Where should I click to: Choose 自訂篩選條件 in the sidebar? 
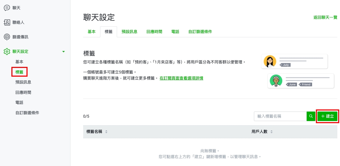tap(27, 113)
